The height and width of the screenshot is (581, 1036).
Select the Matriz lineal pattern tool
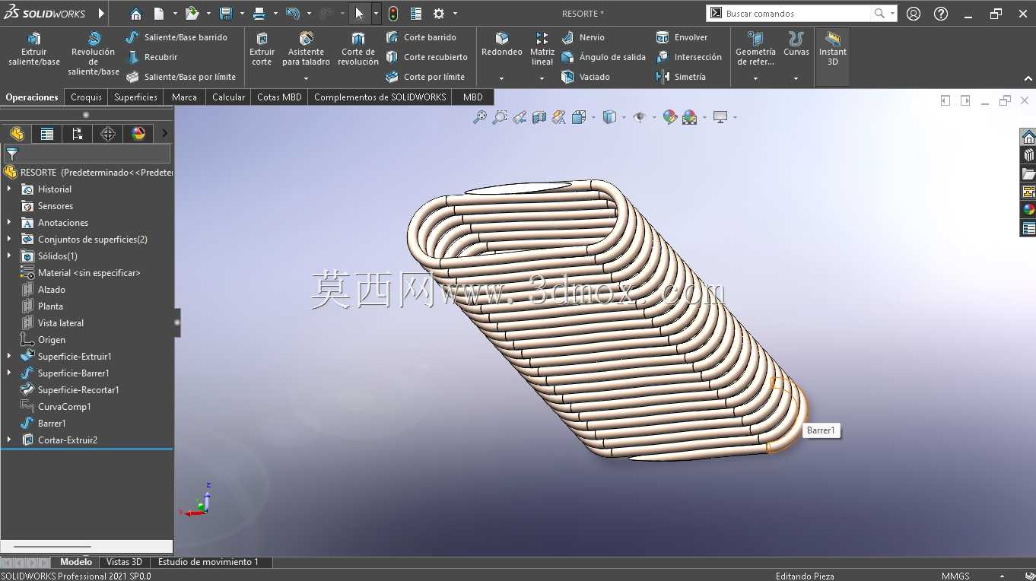click(x=542, y=49)
